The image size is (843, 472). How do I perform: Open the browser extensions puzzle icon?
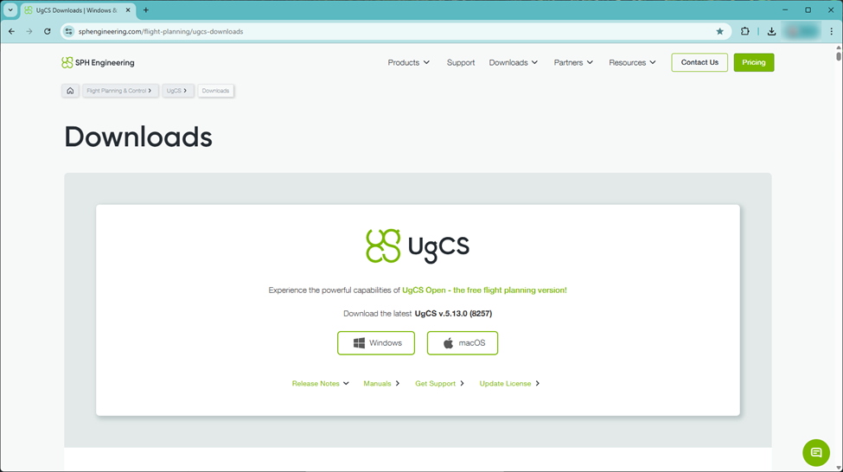(744, 31)
